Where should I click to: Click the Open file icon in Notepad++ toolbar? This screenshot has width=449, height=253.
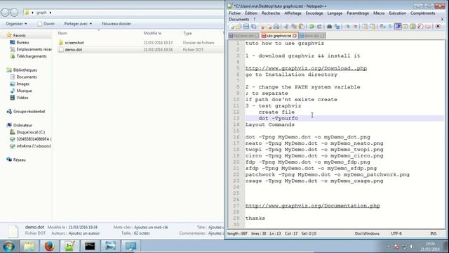click(x=239, y=27)
